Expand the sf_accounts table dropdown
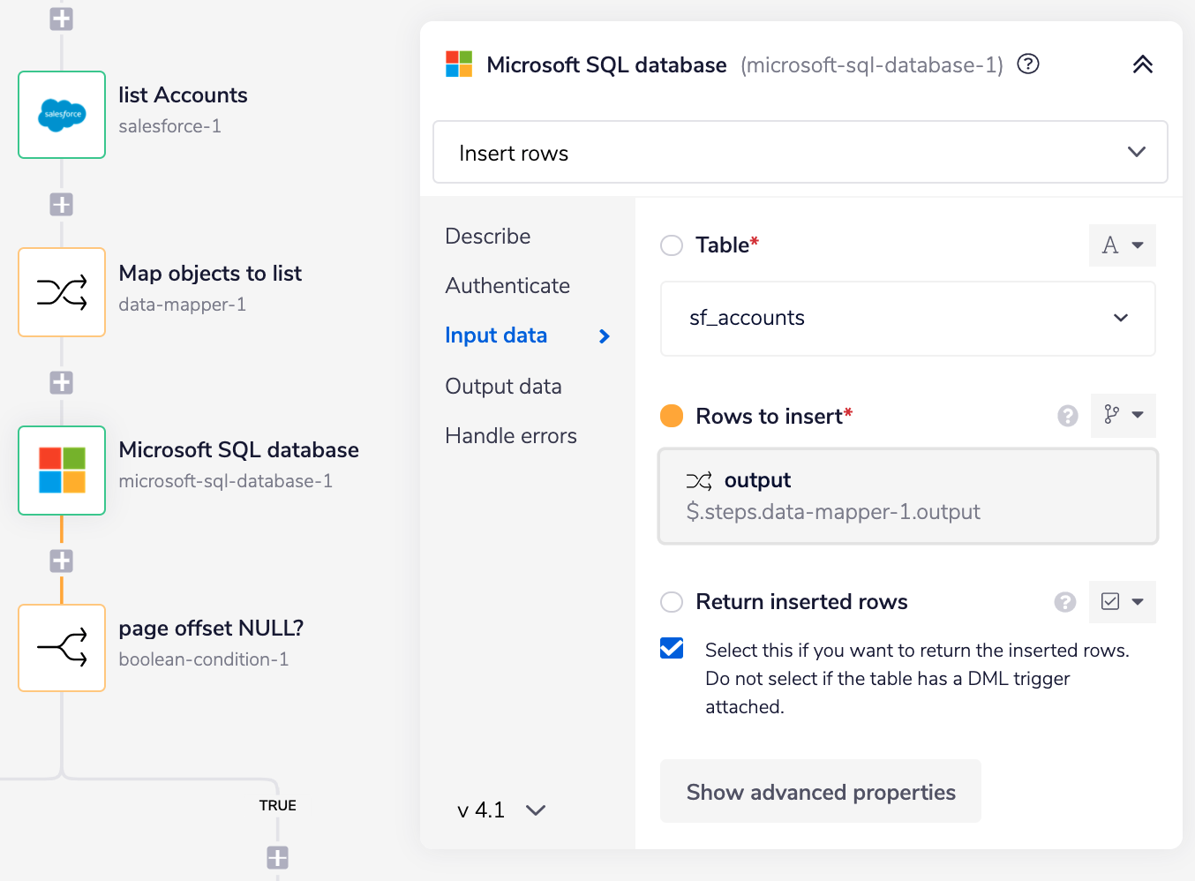This screenshot has height=881, width=1195. click(907, 319)
